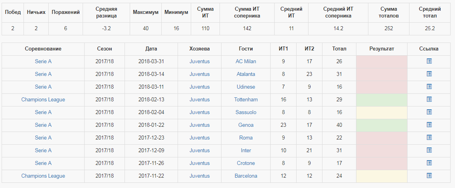Open details icon for Barcelona match
Image resolution: width=455 pixels, height=188 pixels.
click(x=429, y=176)
